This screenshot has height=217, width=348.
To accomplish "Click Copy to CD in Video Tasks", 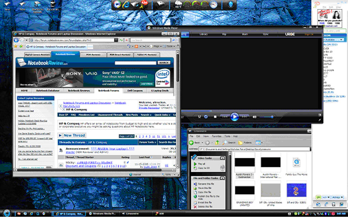I will [202, 168].
